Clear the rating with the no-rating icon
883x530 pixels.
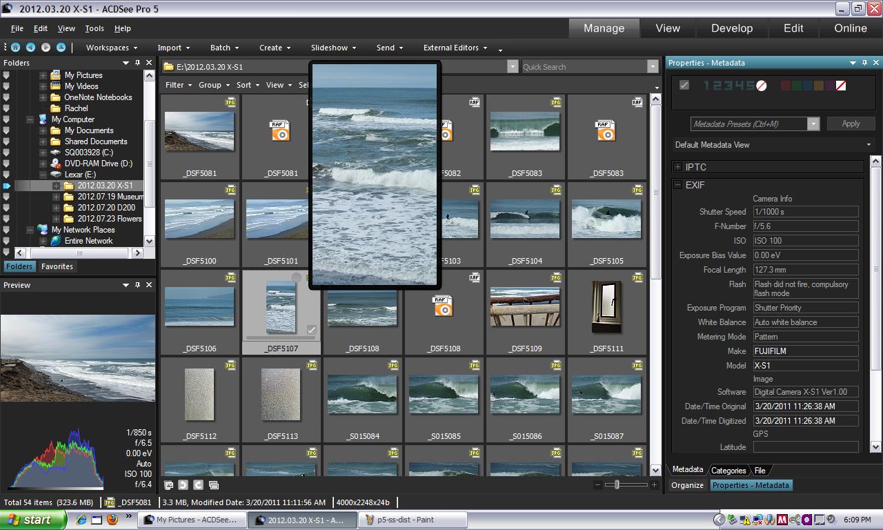761,86
